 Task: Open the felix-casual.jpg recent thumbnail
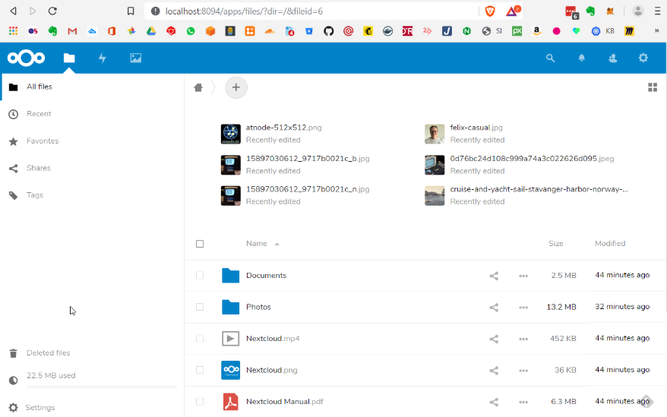[435, 134]
